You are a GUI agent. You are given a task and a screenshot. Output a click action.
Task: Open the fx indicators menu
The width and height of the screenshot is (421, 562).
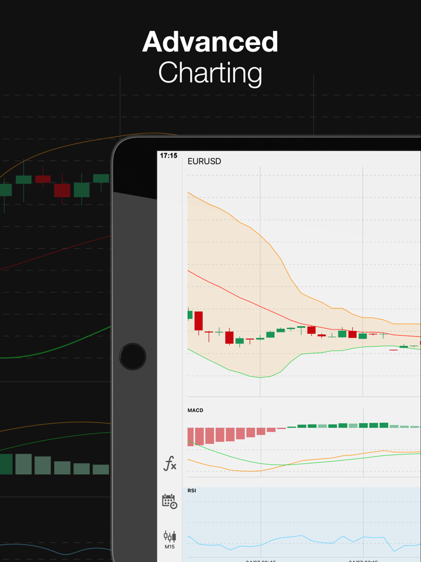pyautogui.click(x=170, y=465)
